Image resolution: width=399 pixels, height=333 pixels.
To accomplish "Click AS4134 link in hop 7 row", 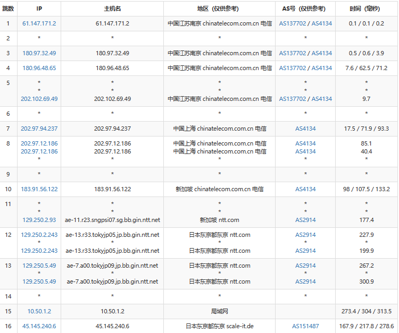I will [305, 129].
